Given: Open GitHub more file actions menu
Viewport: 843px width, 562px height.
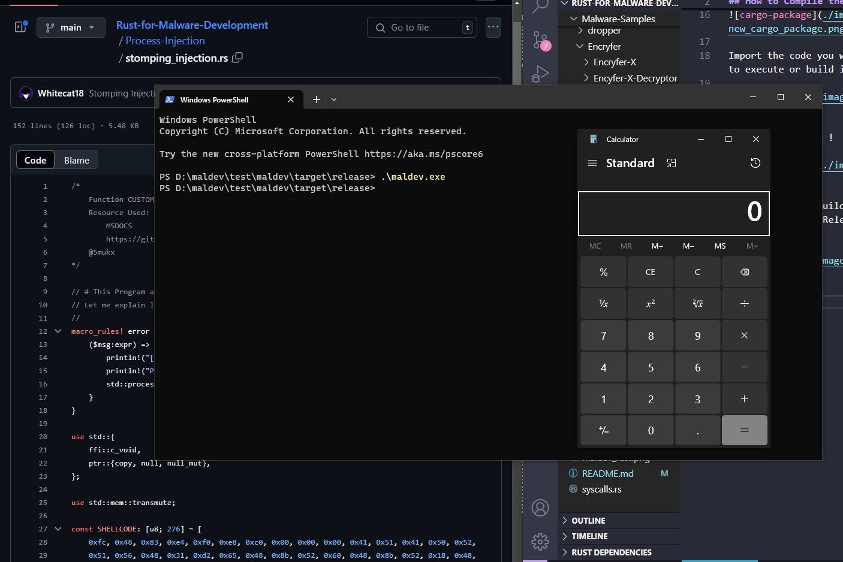Looking at the screenshot, I should [x=493, y=27].
